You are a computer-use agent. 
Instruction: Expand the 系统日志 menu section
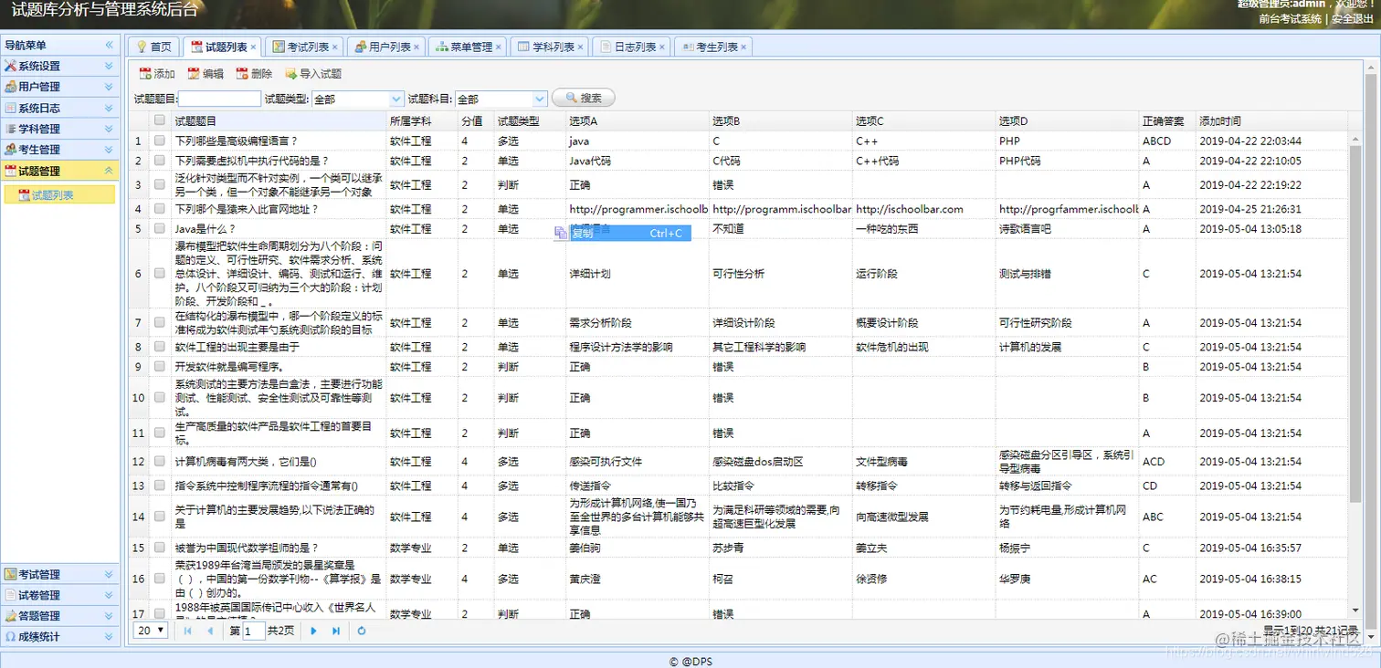click(x=109, y=108)
